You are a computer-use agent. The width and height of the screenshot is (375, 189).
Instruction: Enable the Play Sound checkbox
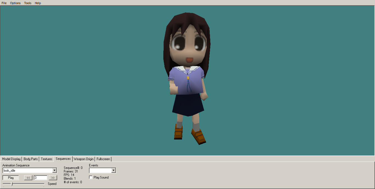[x=91, y=177]
